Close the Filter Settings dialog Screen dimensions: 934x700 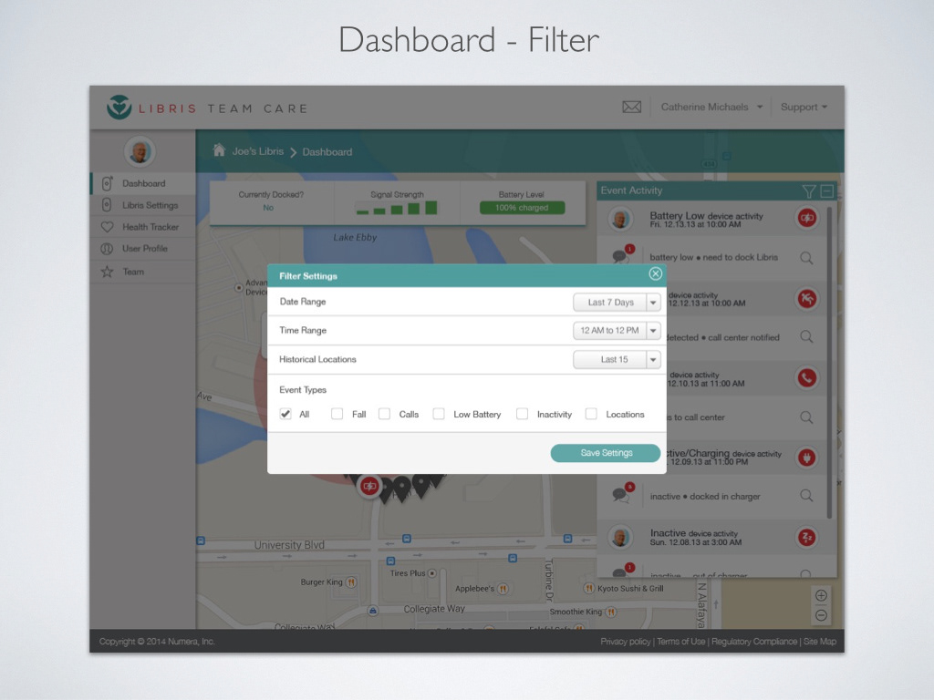[x=655, y=273]
